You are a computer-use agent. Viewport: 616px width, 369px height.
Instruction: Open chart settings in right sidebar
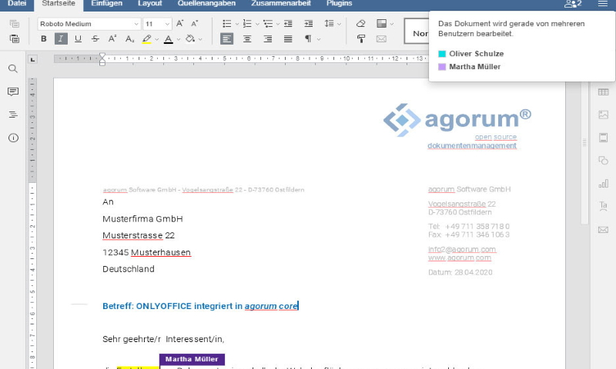tap(603, 184)
